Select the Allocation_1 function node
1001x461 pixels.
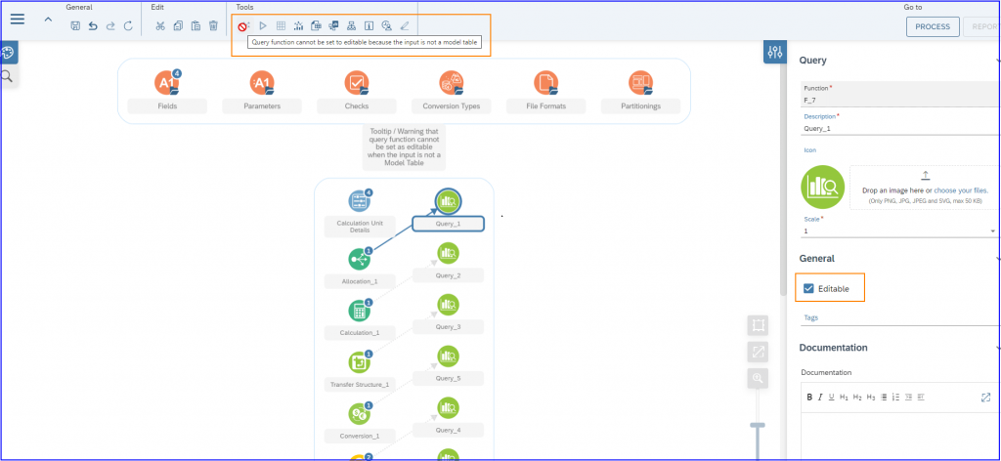[359, 259]
